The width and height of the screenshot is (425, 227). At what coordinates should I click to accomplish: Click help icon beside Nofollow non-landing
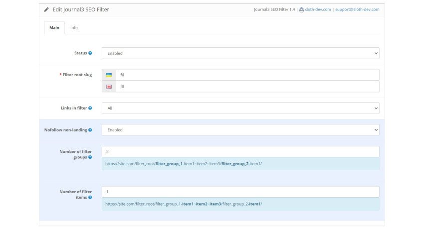point(90,130)
